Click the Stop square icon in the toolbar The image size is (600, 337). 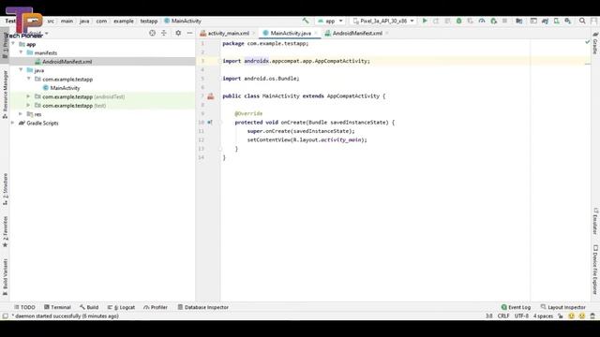[504, 21]
